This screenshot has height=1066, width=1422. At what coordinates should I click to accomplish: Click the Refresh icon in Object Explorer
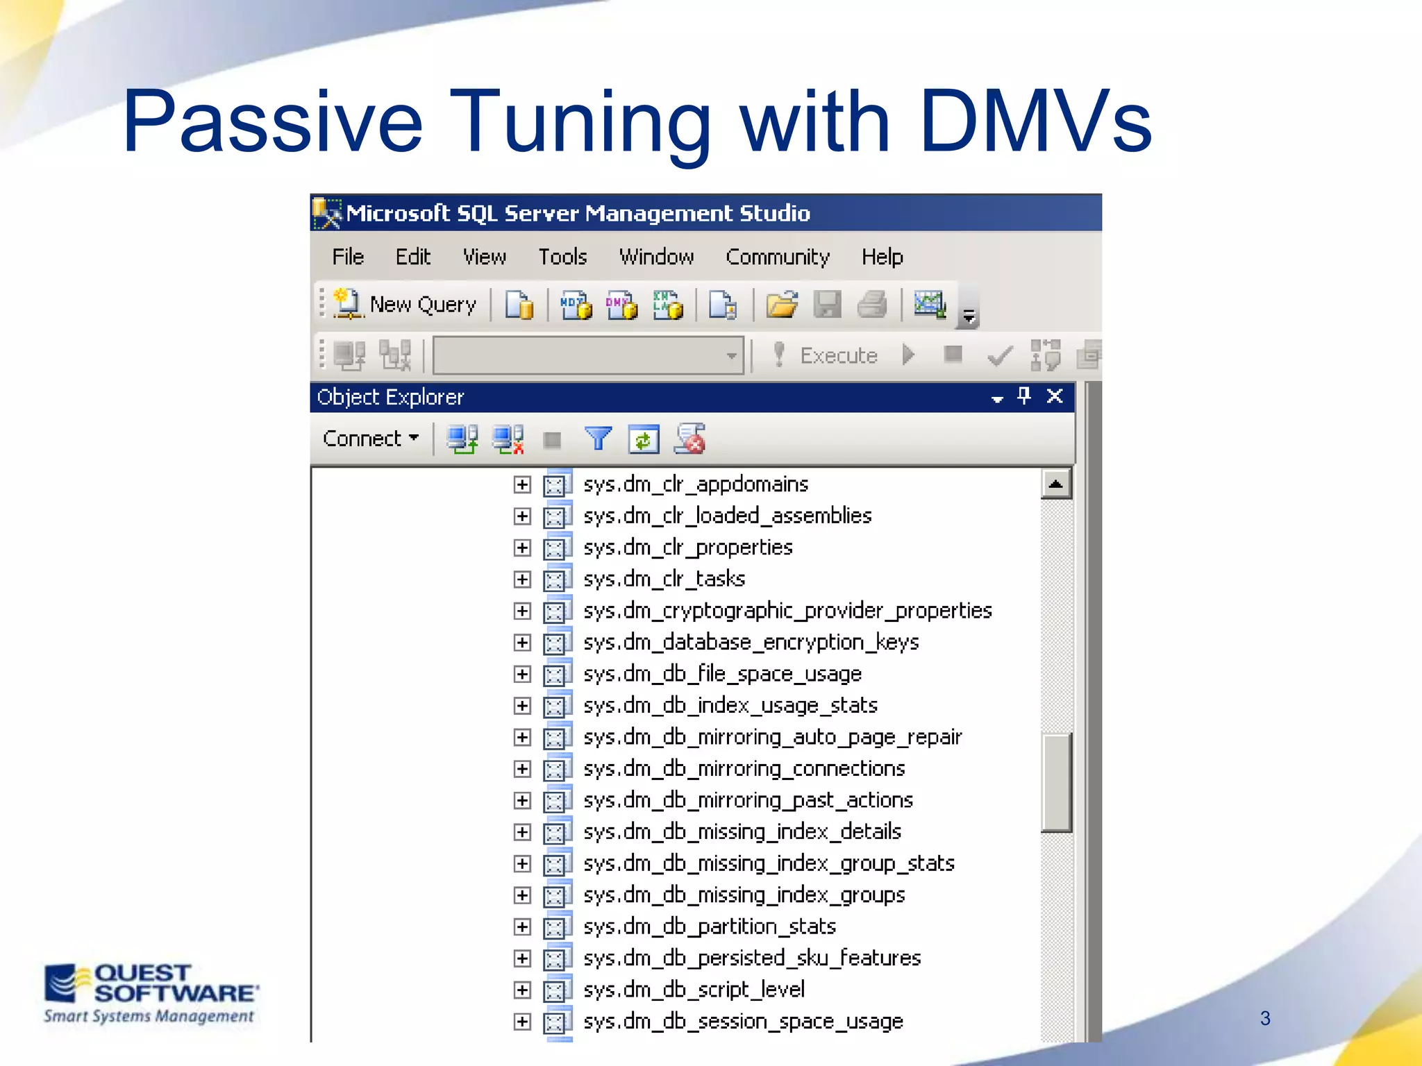644,439
